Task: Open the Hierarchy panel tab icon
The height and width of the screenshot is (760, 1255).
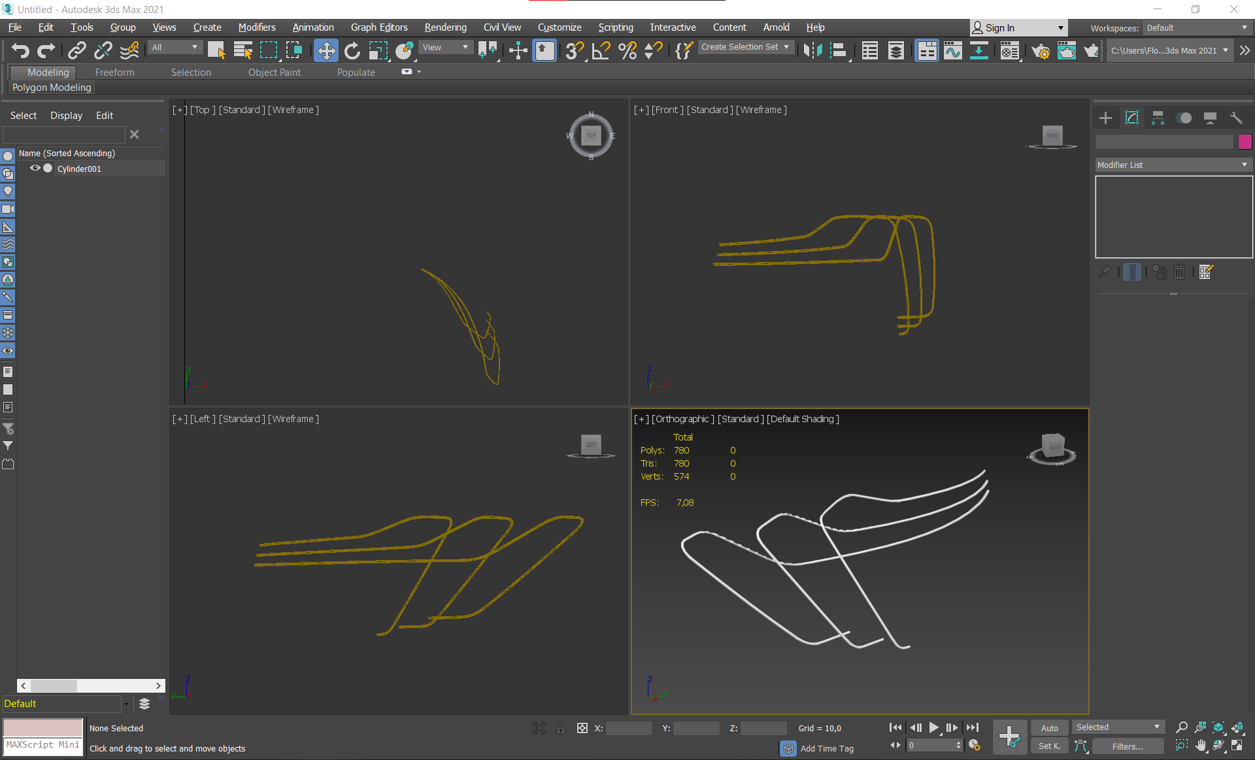Action: coord(1158,118)
